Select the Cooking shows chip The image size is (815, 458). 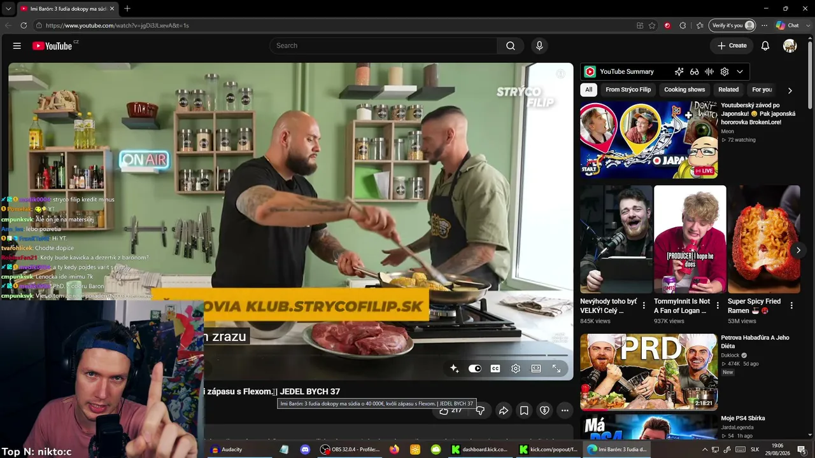684,90
